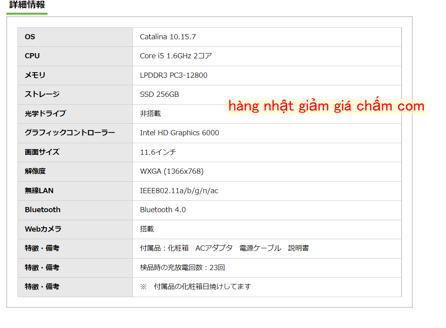Click 特徴・備考 label beside 付属品：化粧箱

[x=42, y=248]
